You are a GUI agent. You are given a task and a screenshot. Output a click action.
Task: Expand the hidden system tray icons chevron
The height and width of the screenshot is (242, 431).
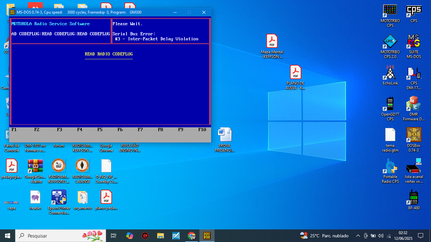click(x=358, y=236)
